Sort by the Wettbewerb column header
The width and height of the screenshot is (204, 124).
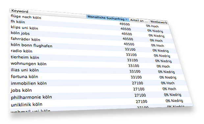pos(159,22)
